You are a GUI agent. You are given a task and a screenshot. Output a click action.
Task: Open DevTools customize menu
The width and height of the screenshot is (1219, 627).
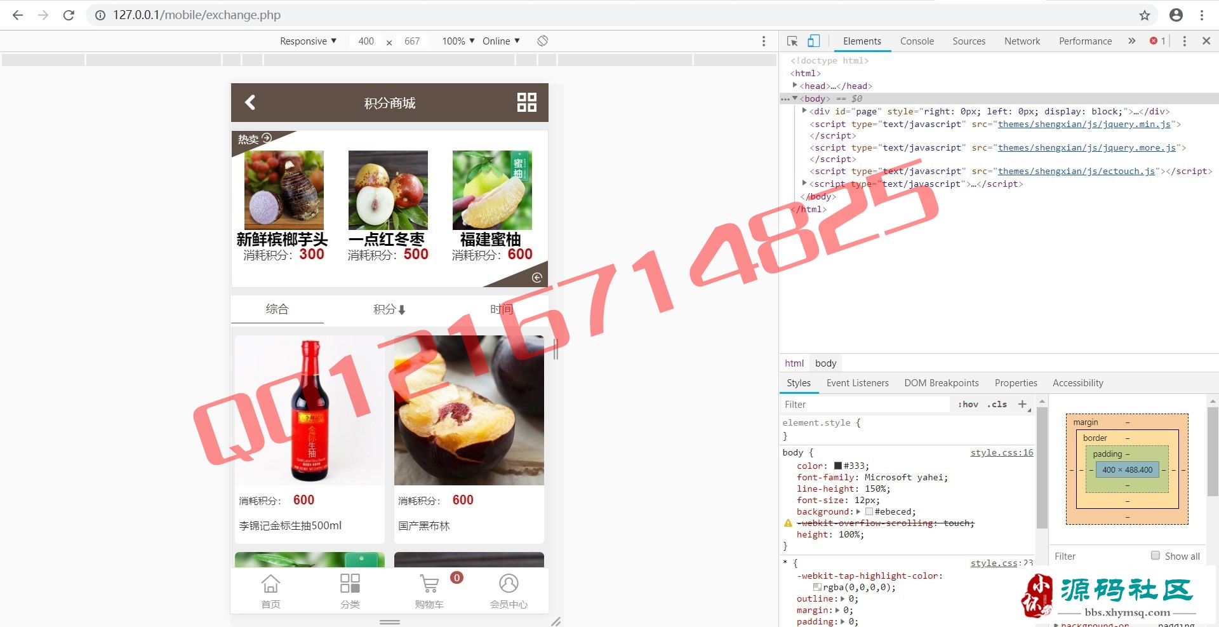click(x=1184, y=41)
